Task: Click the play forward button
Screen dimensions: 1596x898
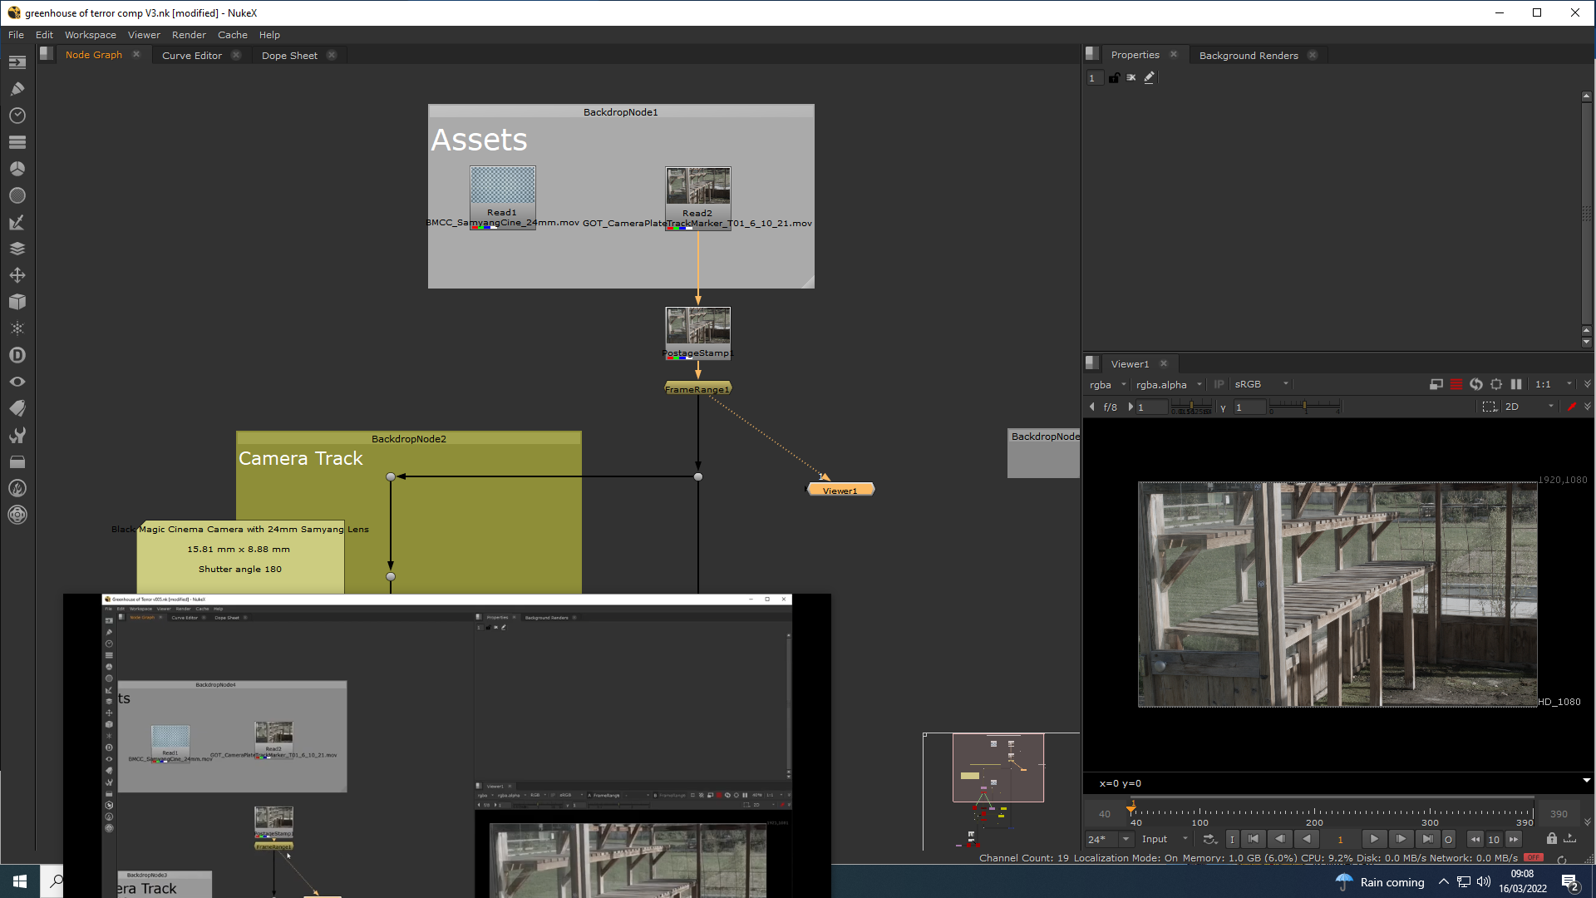Action: point(1374,839)
